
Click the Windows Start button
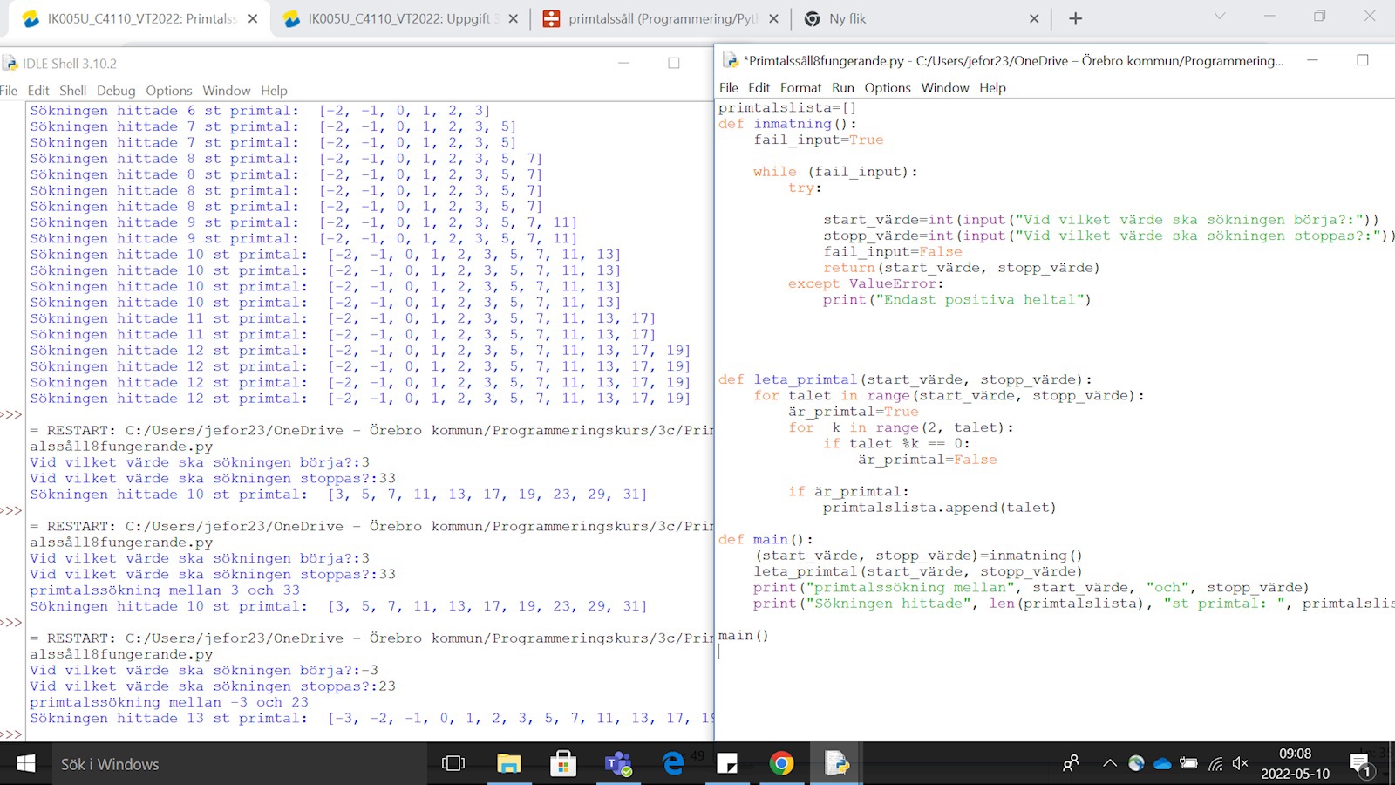[x=25, y=763]
